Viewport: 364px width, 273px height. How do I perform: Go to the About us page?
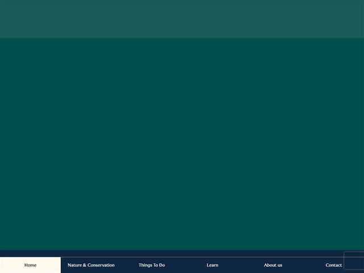(x=273, y=265)
